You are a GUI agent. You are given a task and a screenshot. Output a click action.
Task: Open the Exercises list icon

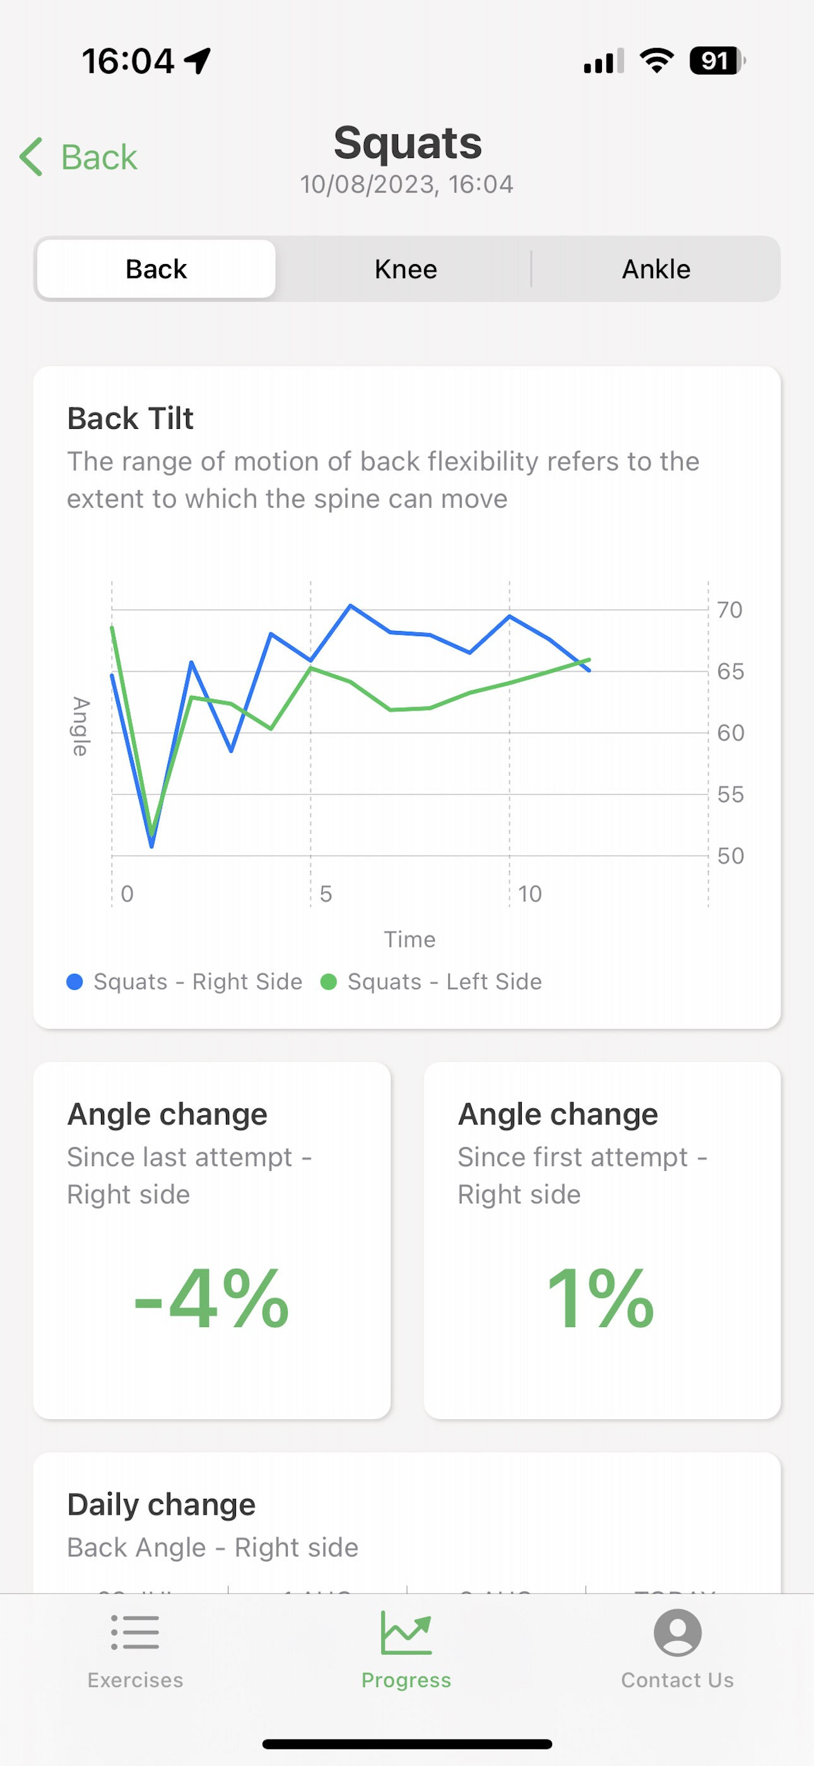[135, 1631]
